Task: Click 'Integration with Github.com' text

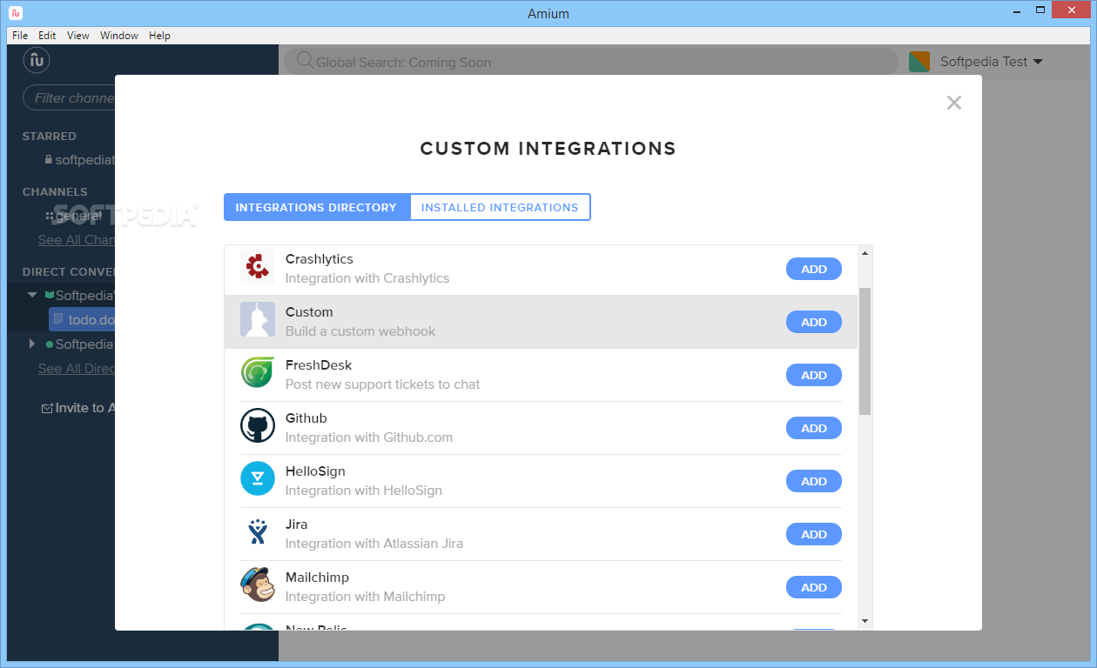Action: (369, 438)
